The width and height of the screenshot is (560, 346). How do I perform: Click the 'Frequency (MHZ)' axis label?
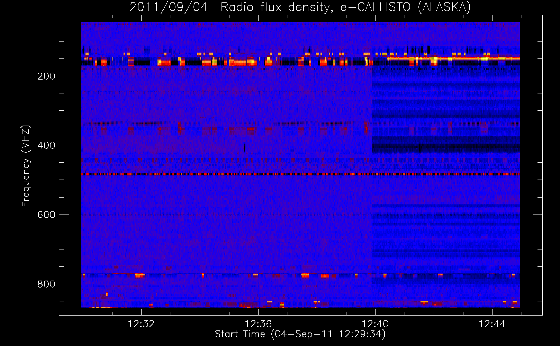pos(26,166)
